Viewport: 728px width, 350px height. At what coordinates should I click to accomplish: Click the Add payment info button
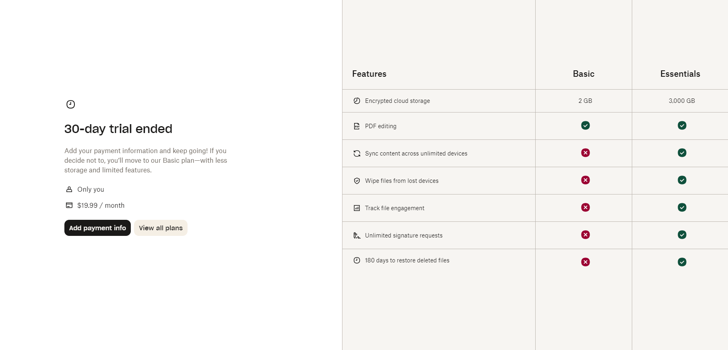[97, 228]
